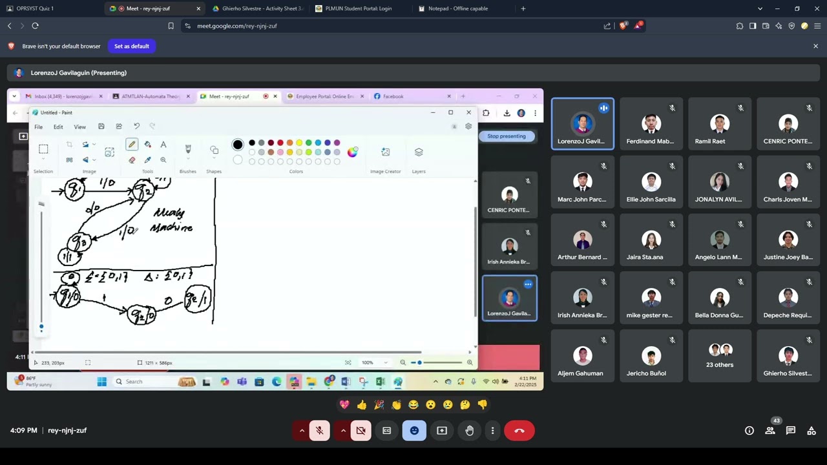This screenshot has height=465, width=827.
Task: Send the thumbs up emoji reaction
Action: tap(361, 405)
